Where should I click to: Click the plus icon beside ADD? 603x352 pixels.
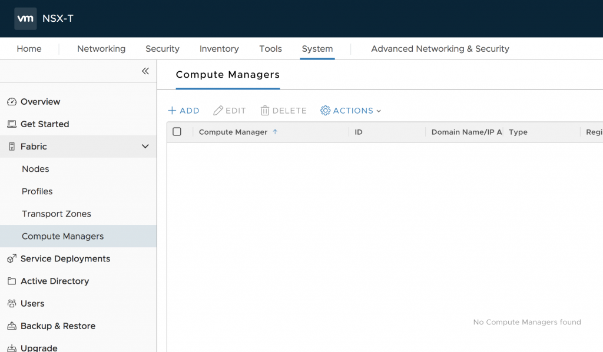[172, 111]
